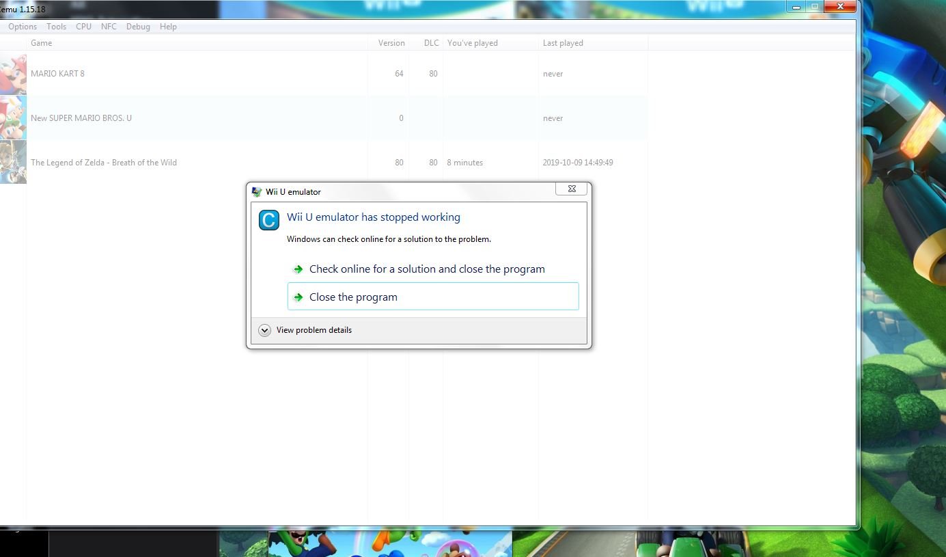Open the Tools menu
The height and width of the screenshot is (557, 946).
pyautogui.click(x=56, y=27)
